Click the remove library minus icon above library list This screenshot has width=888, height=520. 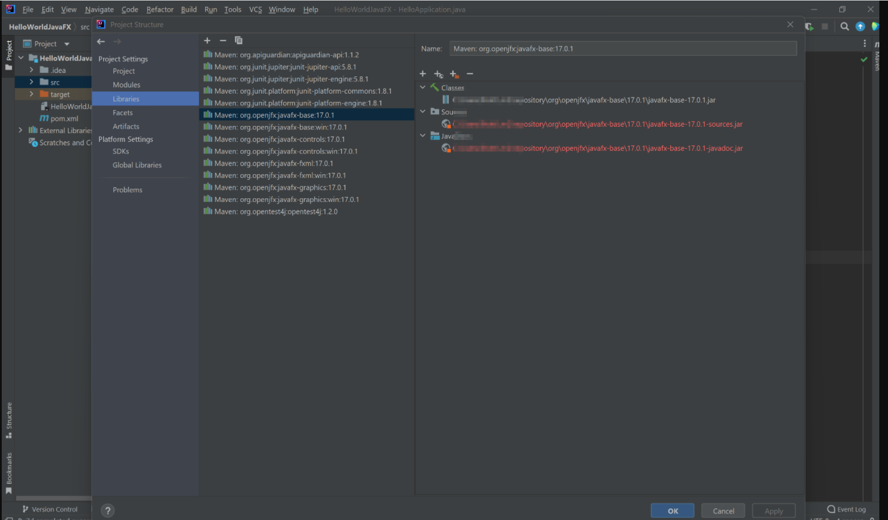coord(222,40)
